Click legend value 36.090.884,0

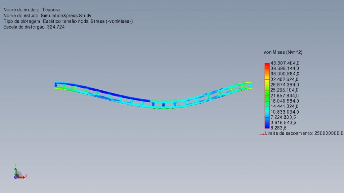285,74
